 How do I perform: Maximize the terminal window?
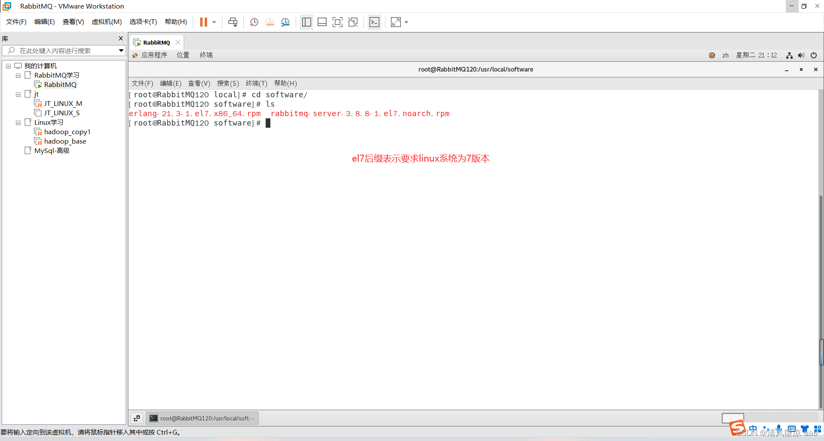801,69
